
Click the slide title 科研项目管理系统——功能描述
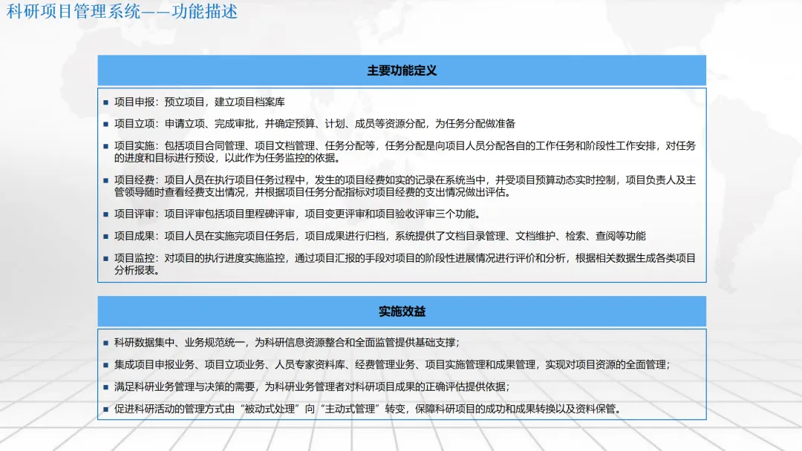tap(122, 11)
